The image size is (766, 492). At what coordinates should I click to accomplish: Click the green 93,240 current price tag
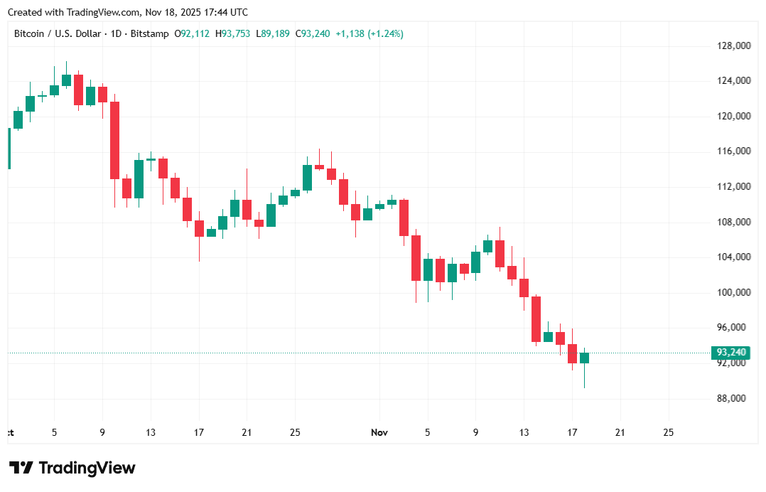coord(730,353)
